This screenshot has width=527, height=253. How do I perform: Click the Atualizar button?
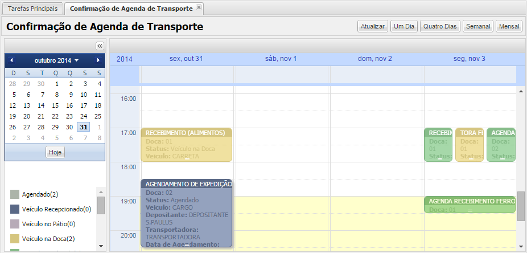click(373, 27)
